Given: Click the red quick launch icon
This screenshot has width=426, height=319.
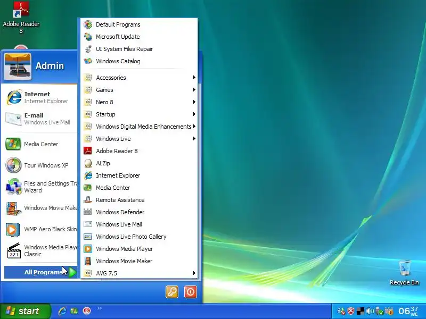Looking at the screenshot, I should [87, 311].
